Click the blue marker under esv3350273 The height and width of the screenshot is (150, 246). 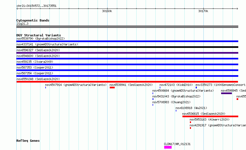pyautogui.click(x=196, y=88)
